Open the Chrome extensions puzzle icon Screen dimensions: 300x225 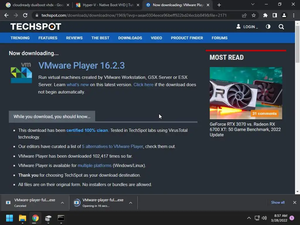(x=265, y=15)
